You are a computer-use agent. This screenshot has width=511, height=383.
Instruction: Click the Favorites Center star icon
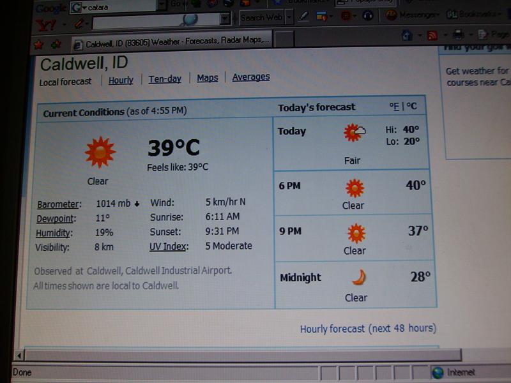point(39,44)
